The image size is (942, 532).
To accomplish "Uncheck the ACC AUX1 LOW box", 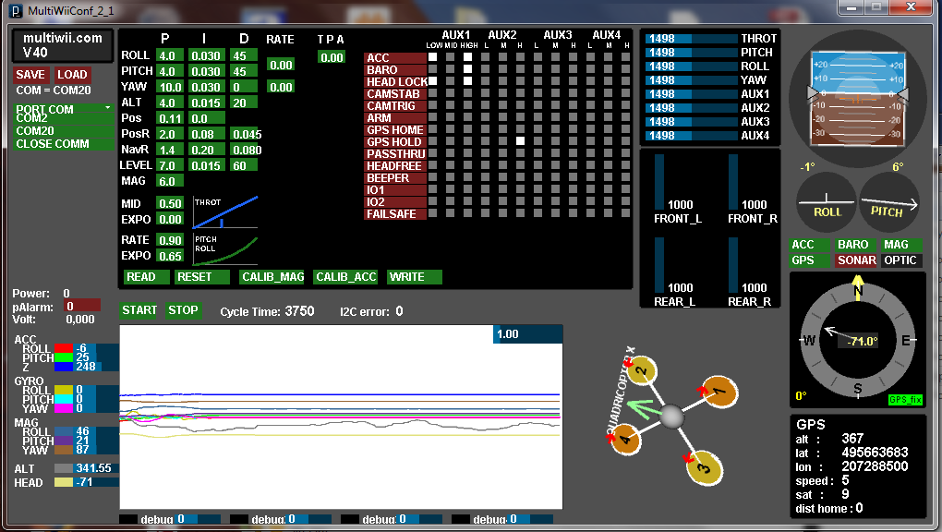I will tap(431, 57).
